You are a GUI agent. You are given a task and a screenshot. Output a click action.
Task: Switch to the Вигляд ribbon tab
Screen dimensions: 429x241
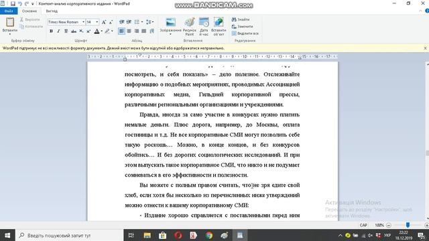coord(52,11)
